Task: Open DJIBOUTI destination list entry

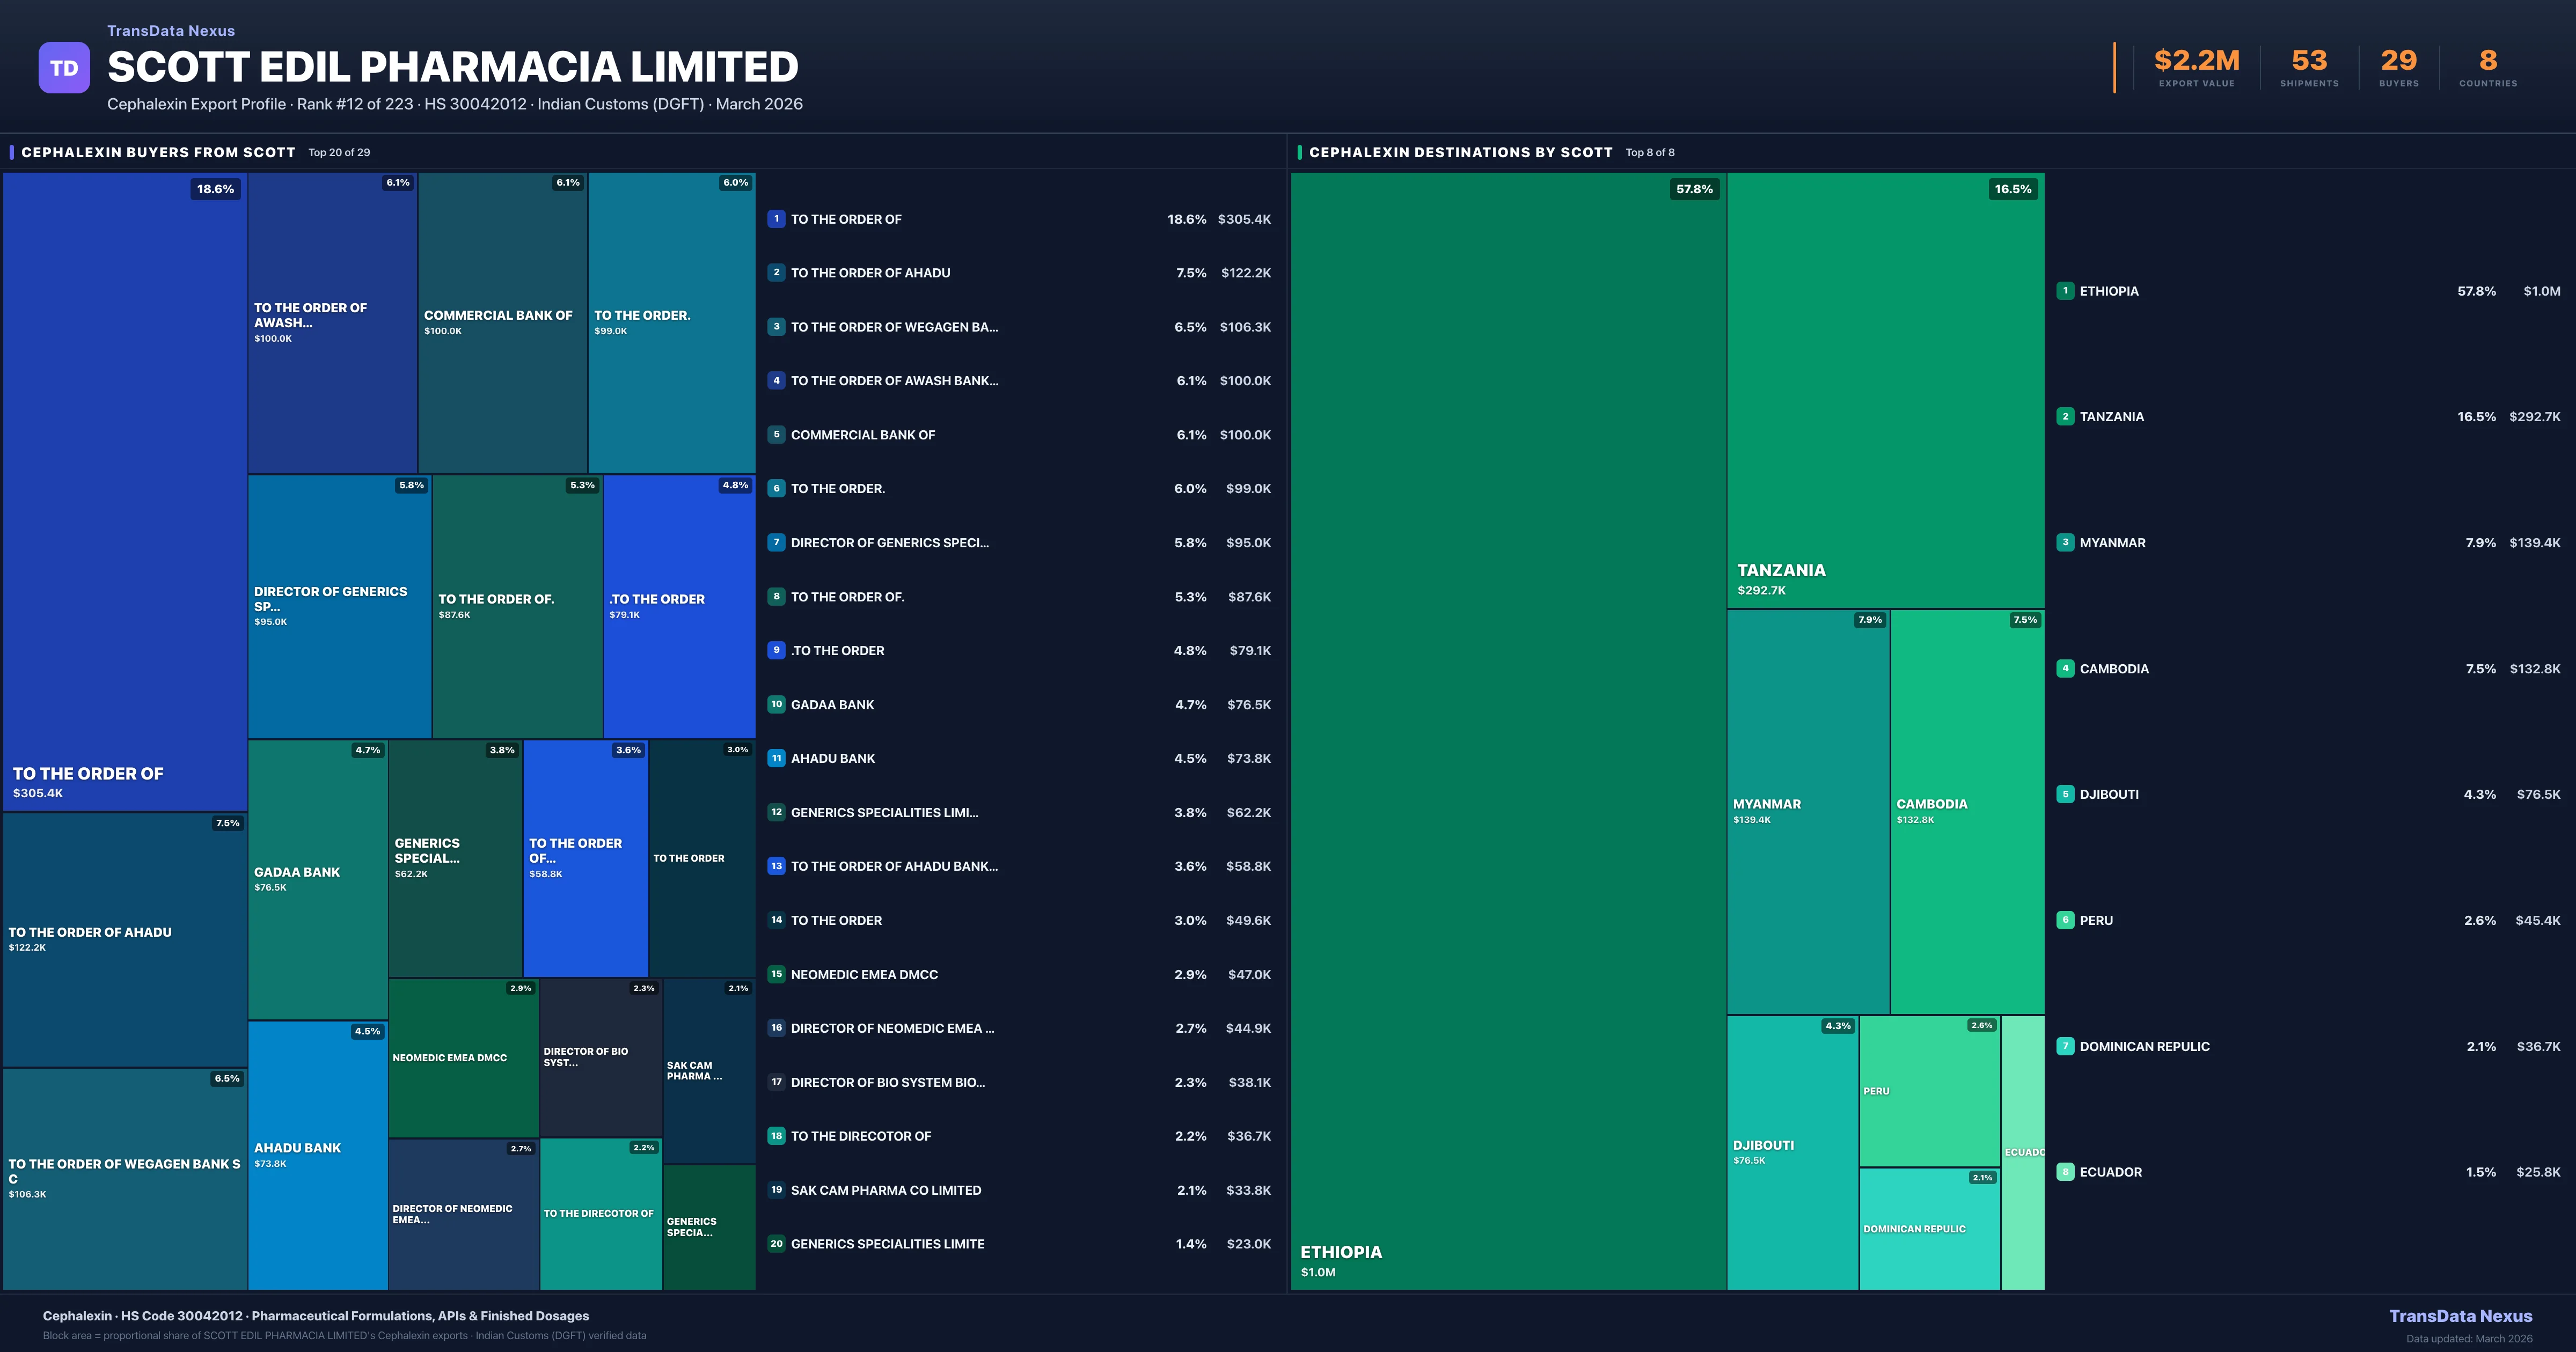Action: pos(2109,794)
